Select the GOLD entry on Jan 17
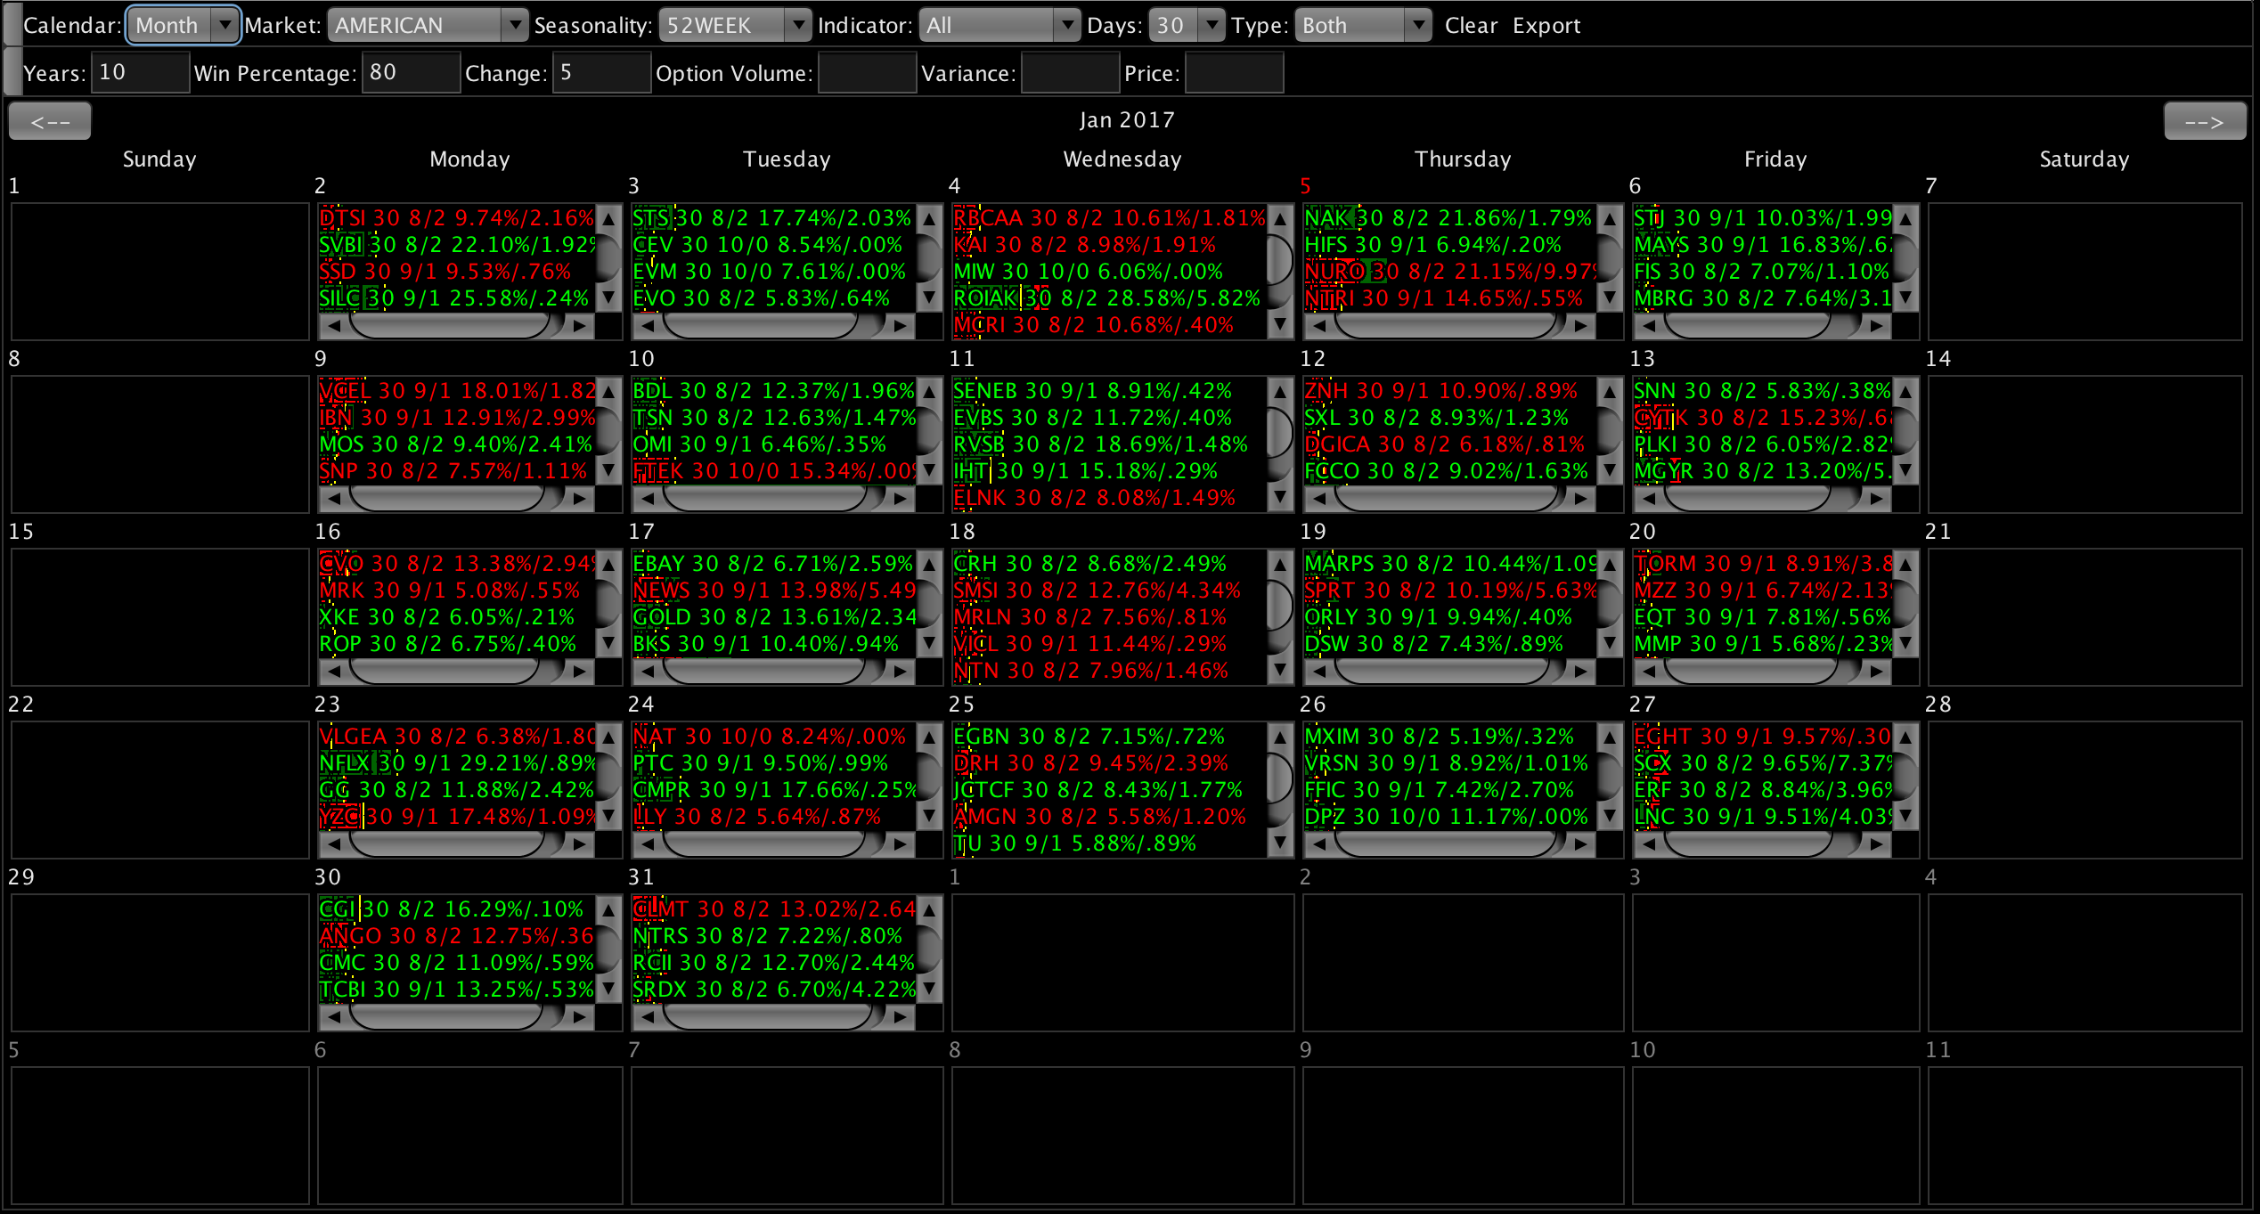The width and height of the screenshot is (2260, 1214). [x=773, y=617]
